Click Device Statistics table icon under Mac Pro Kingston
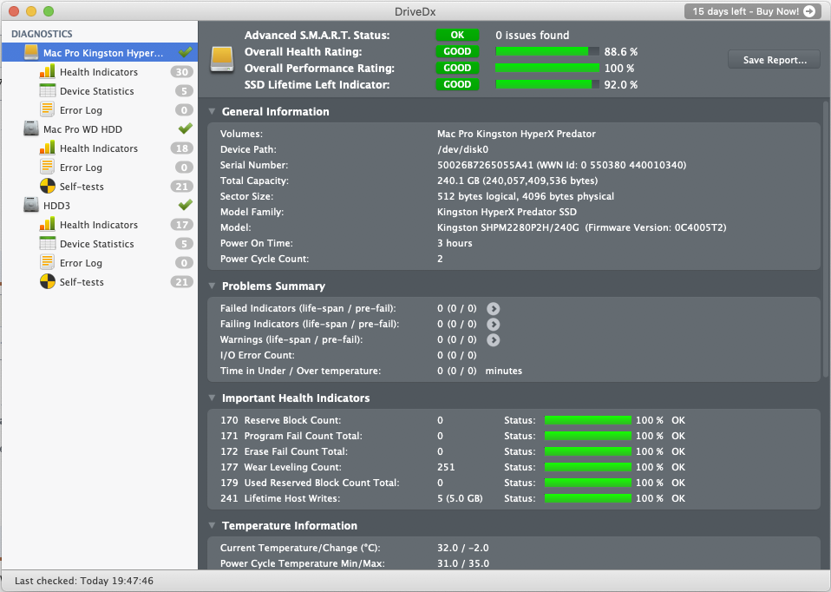831x592 pixels. point(47,90)
